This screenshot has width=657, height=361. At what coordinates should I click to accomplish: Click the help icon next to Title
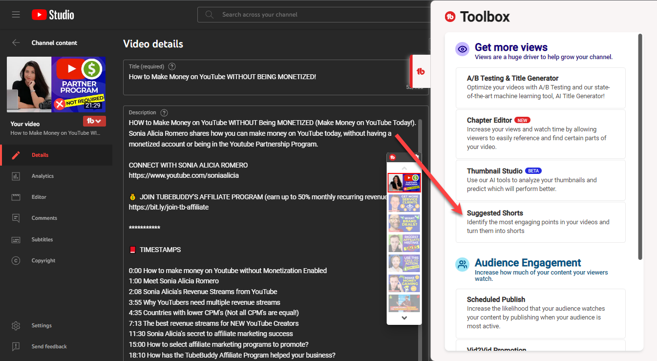point(172,66)
